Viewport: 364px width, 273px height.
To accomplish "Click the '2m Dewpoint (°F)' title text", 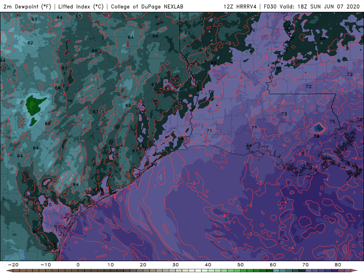I will point(27,6).
